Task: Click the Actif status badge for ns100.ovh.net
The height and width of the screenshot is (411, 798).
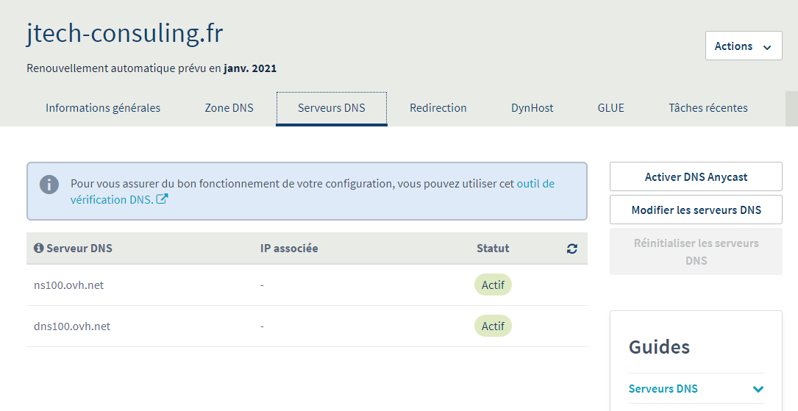Action: 493,285
